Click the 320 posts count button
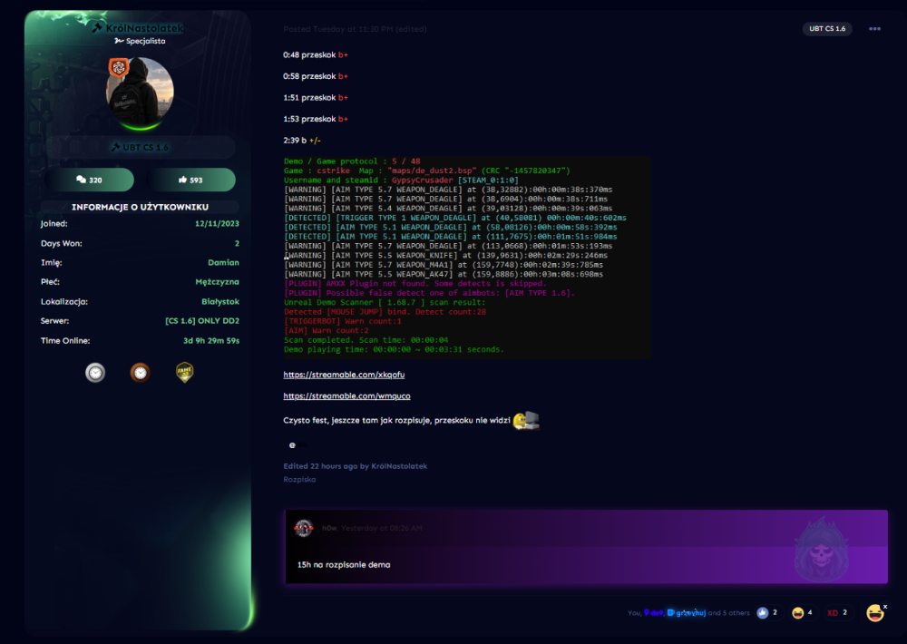The height and width of the screenshot is (644, 907). 89,180
